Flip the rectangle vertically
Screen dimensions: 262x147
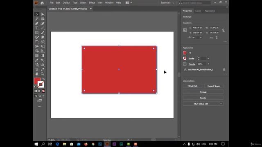click(x=217, y=38)
